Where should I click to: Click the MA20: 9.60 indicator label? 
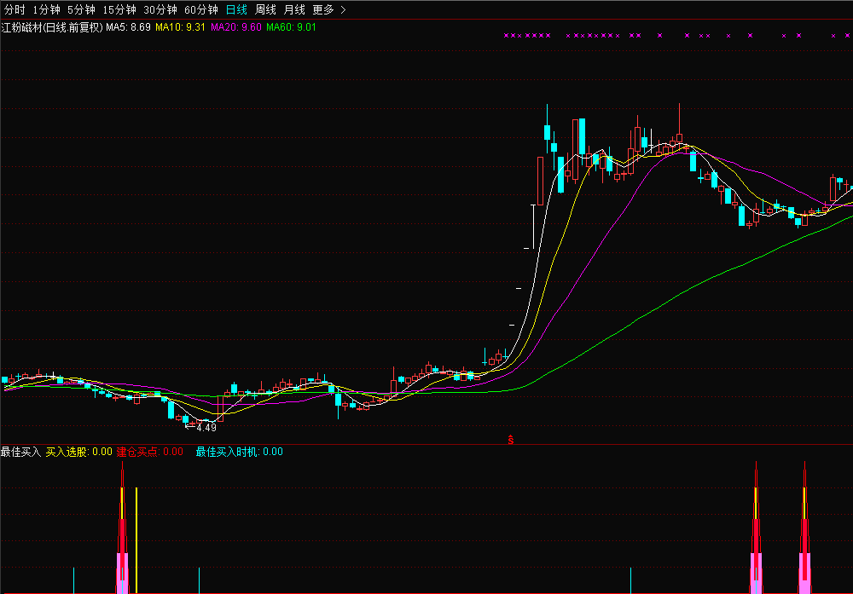coord(236,27)
